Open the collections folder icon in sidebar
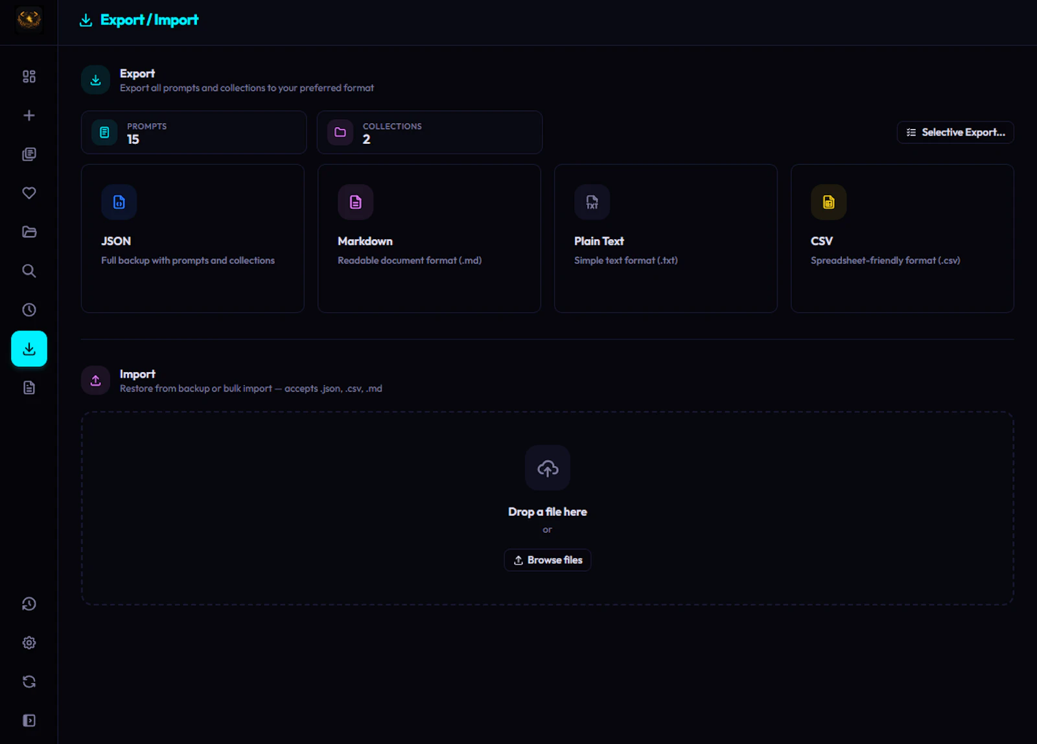Image resolution: width=1037 pixels, height=744 pixels. [29, 232]
